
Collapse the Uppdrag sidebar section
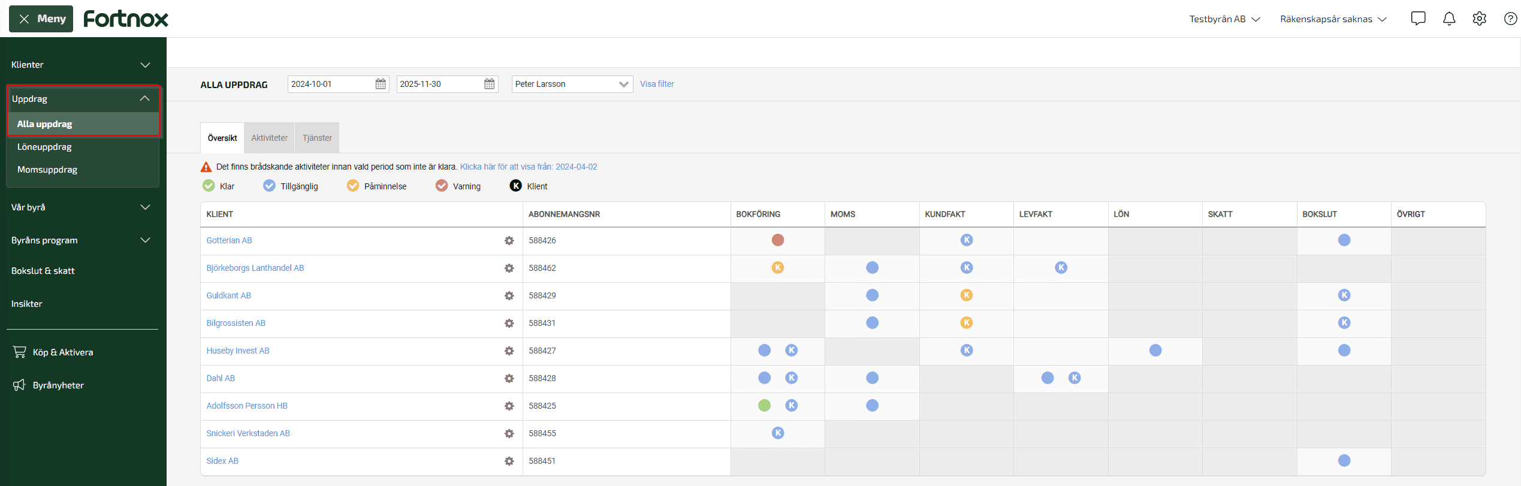pos(83,99)
